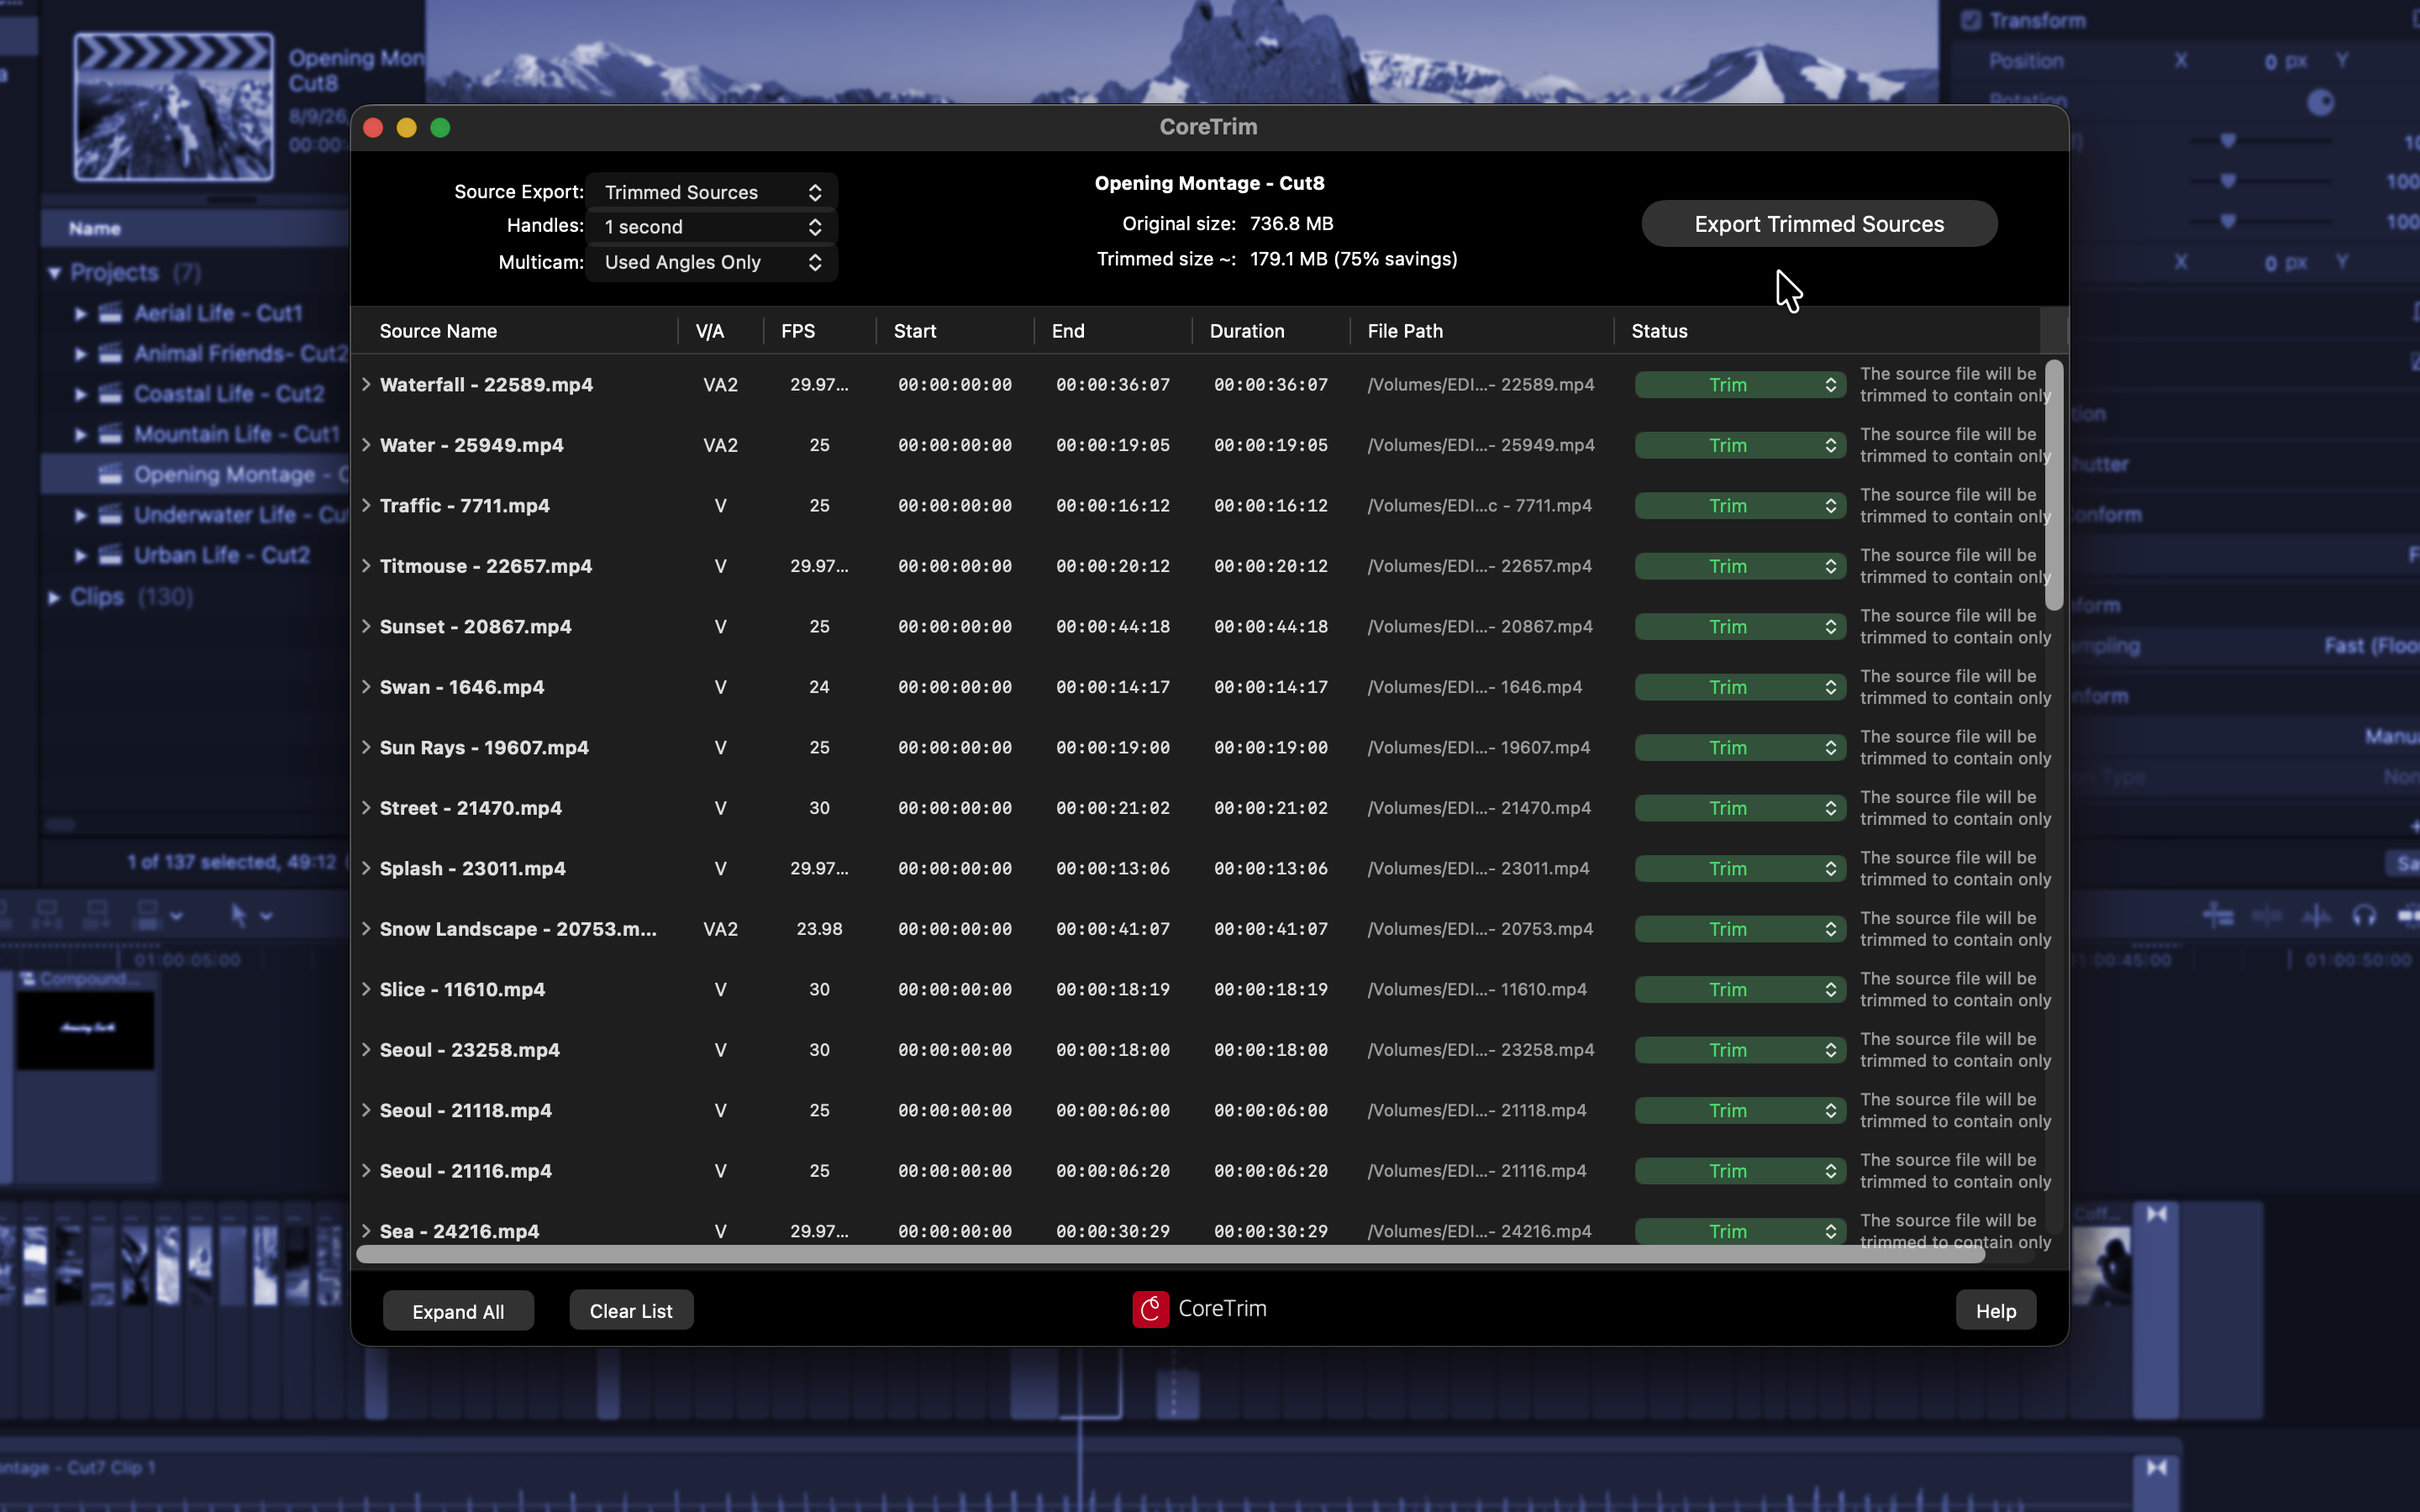Open Trim status dropdown for Swan - 1646.mp4
Image resolution: width=2420 pixels, height=1512 pixels.
click(1740, 687)
